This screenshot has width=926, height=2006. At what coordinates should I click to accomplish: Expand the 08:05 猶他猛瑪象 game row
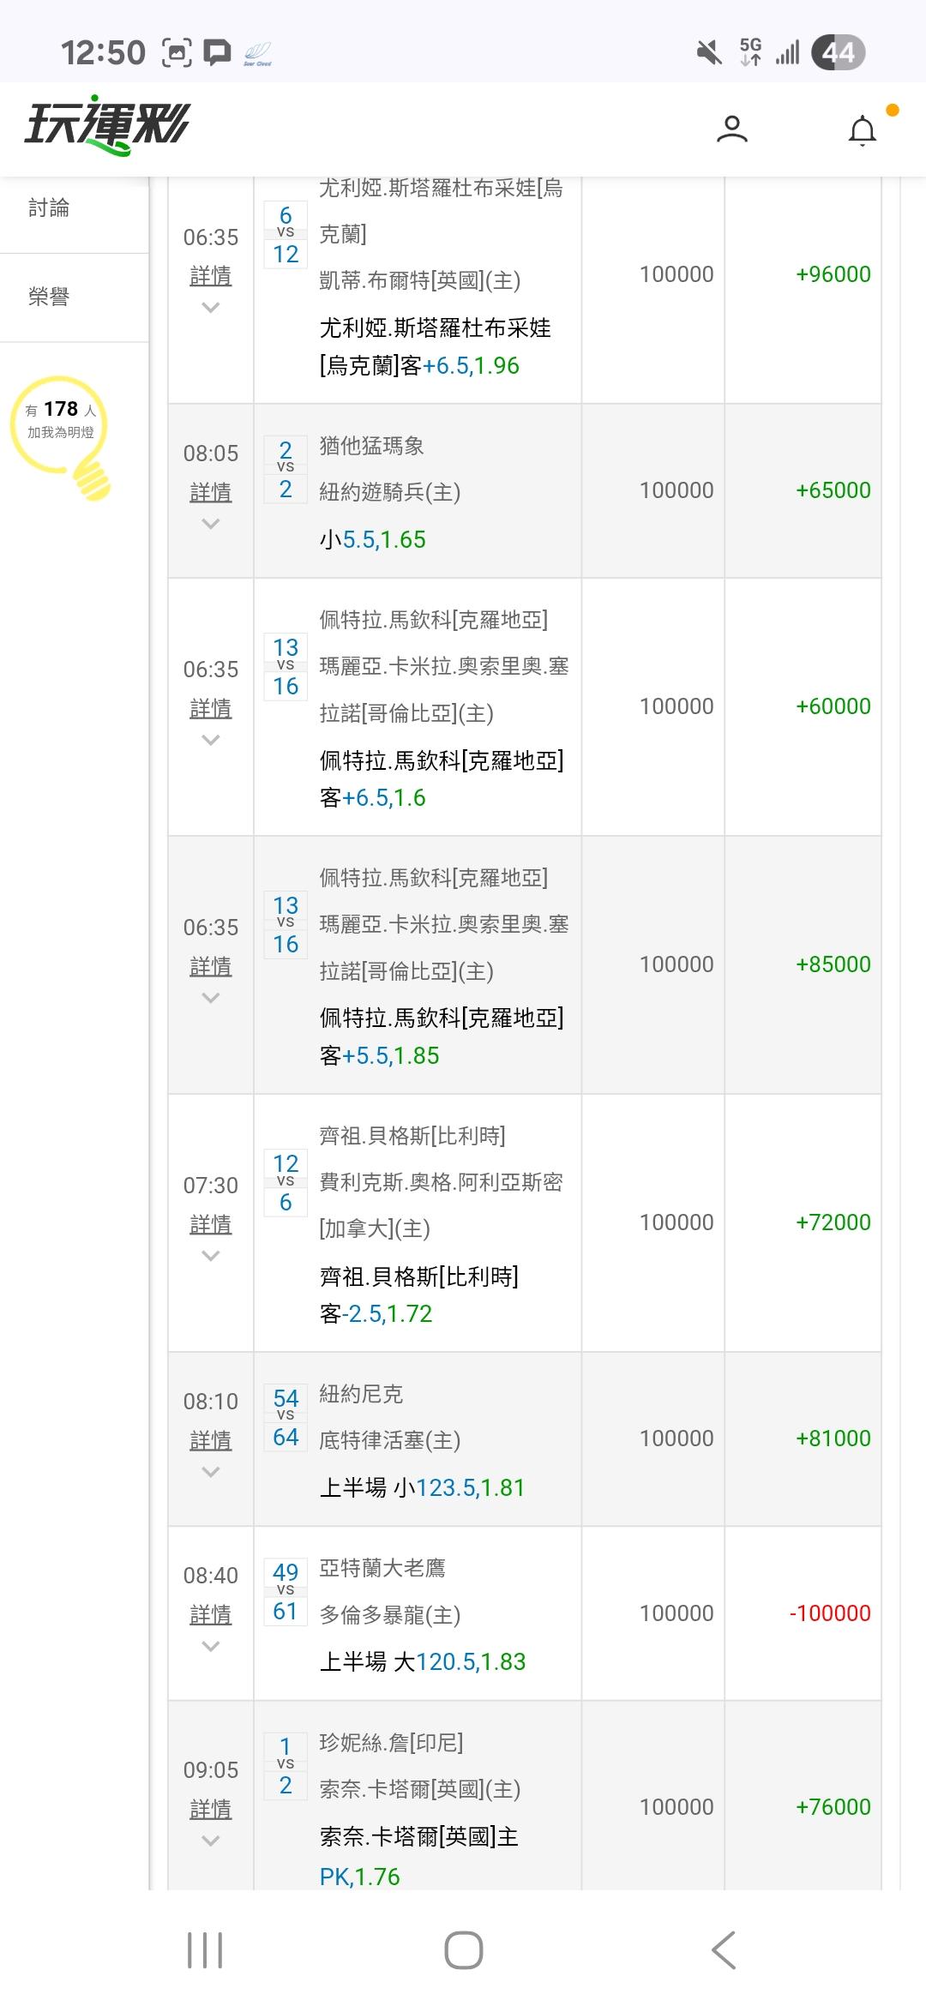click(x=210, y=524)
